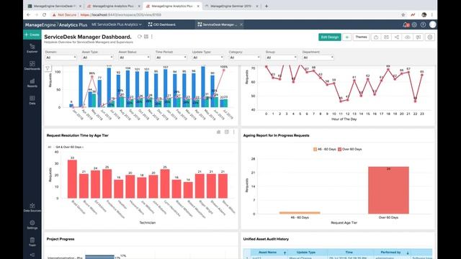461x259 pixels.
Task: Open the Explorer sidebar icon
Action: point(32,48)
